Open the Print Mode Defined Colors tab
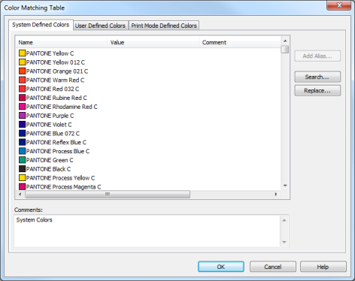355x281 pixels. point(164,26)
